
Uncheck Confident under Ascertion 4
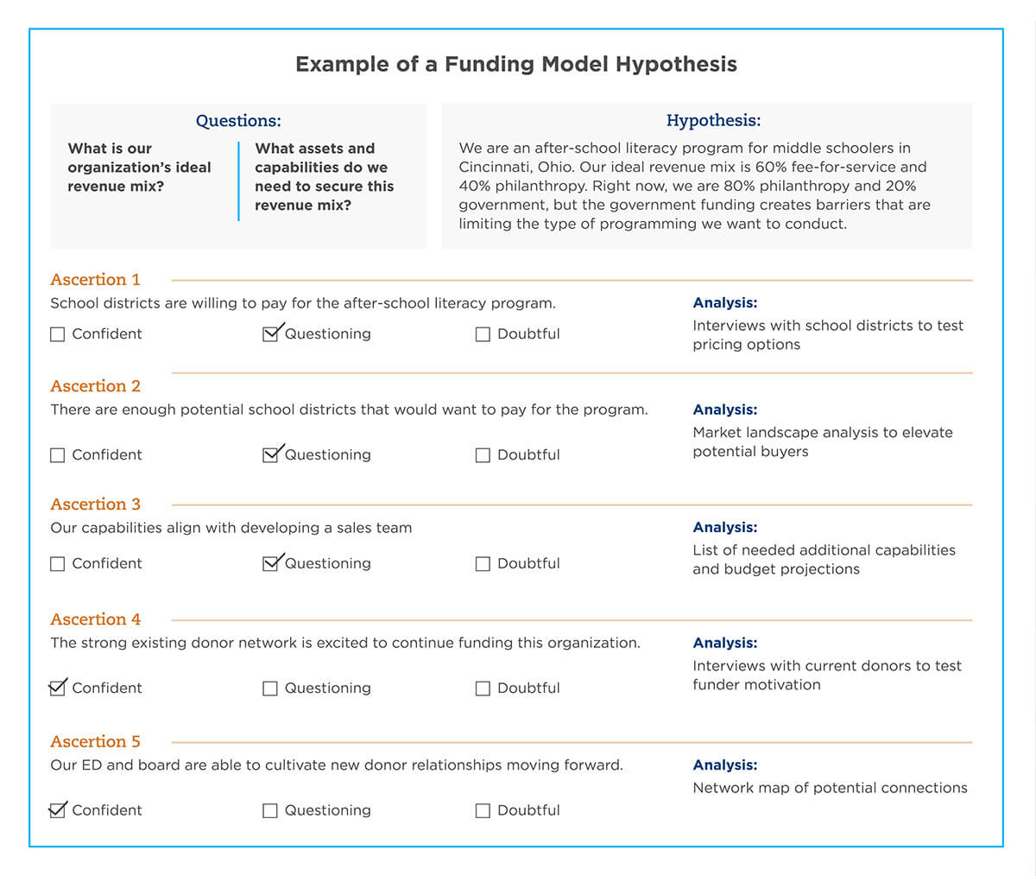coord(58,689)
